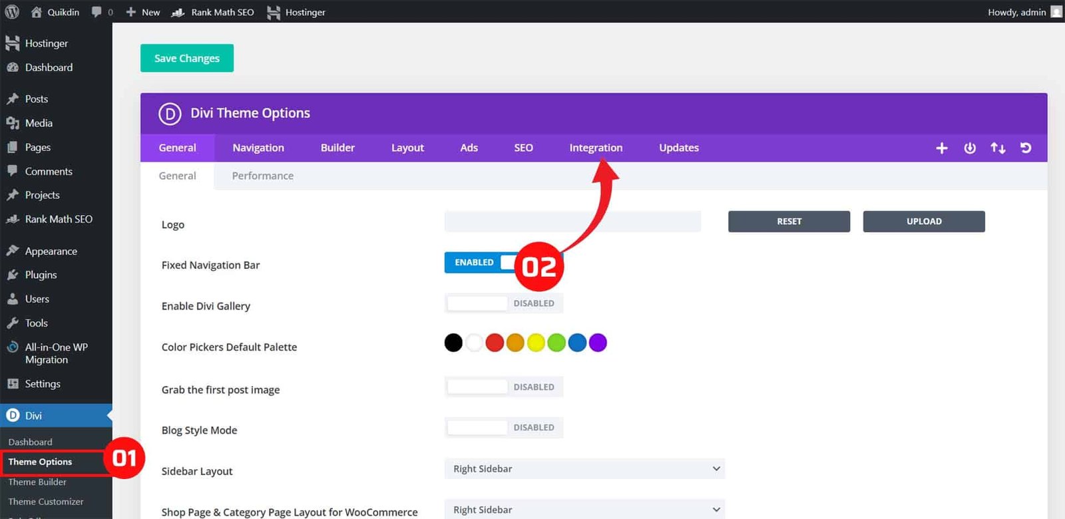Open the Sidebar Layout dropdown

584,469
